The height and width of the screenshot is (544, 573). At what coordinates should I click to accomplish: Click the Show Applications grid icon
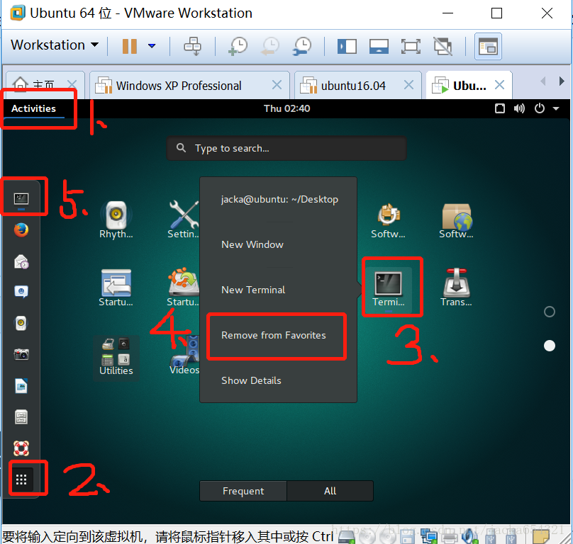pyautogui.click(x=21, y=480)
